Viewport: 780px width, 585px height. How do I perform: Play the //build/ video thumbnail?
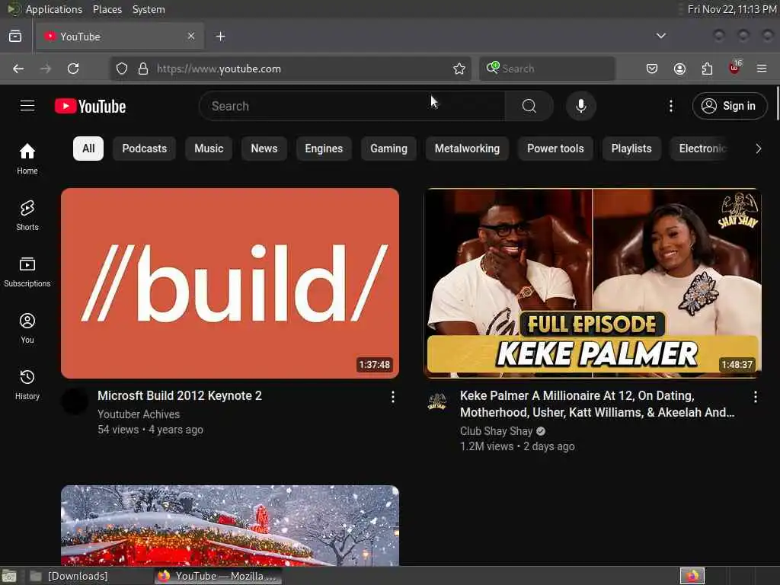coord(230,283)
